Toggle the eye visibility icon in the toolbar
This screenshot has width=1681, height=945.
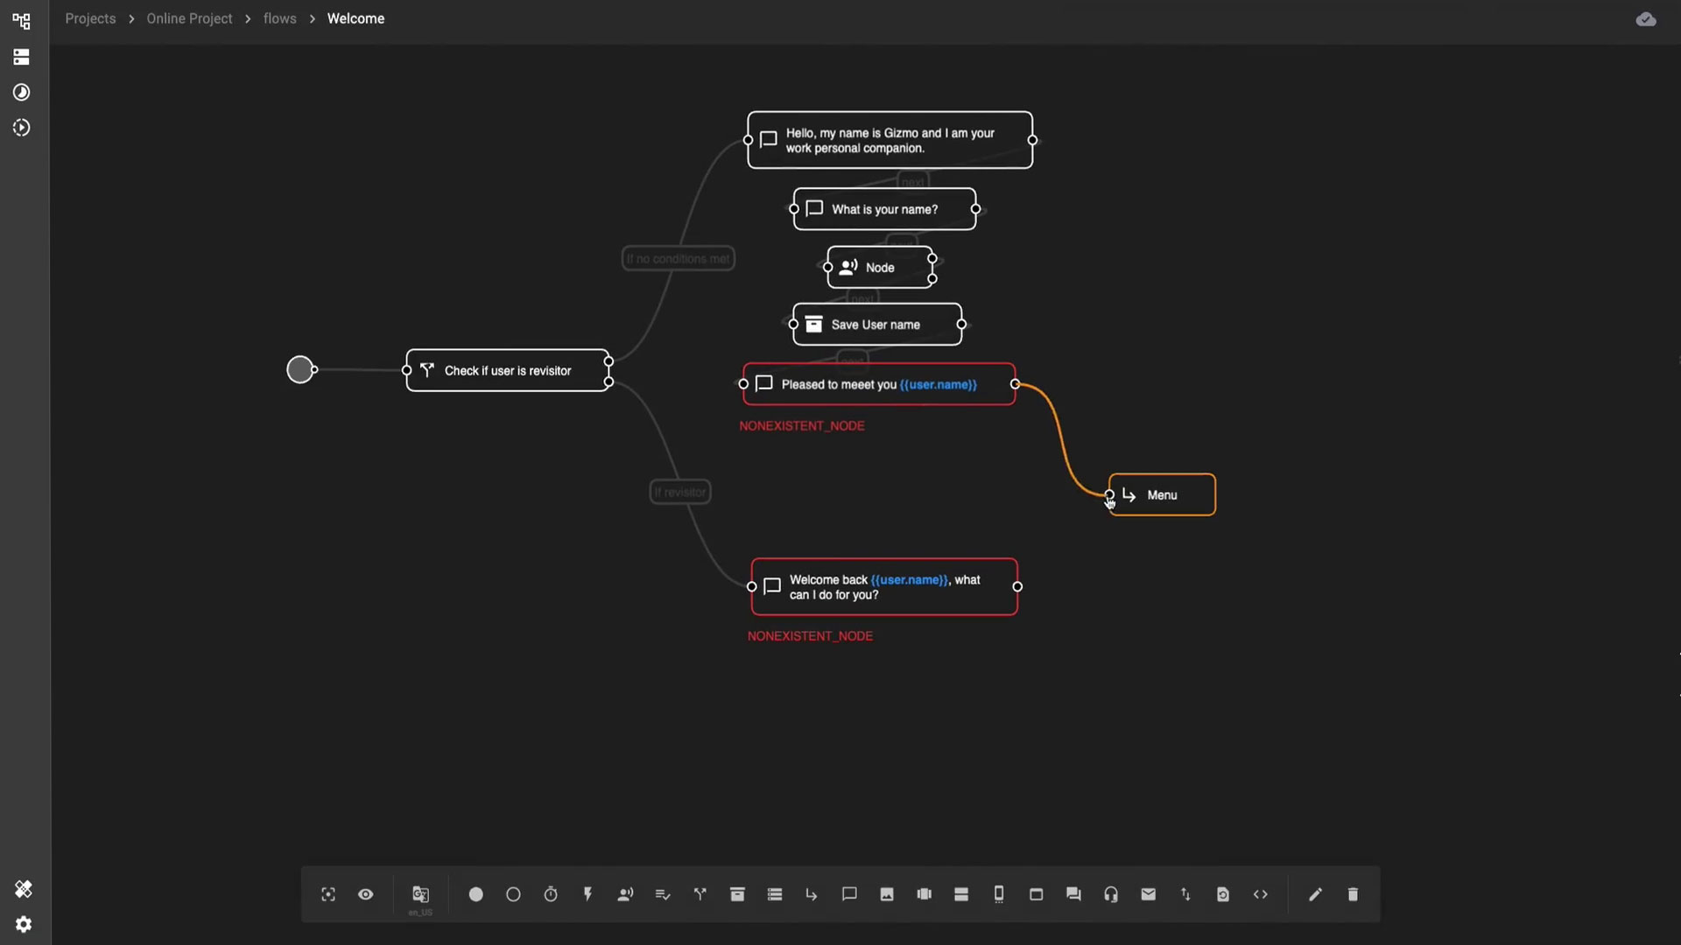[366, 894]
